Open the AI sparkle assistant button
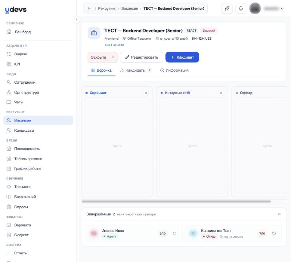The image size is (291, 262). (x=227, y=8)
